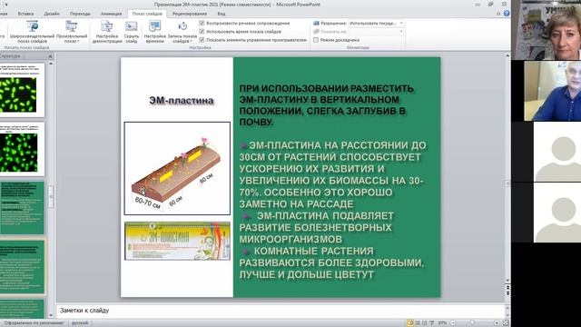
Task: Click Скрыть слайд to hide the slide
Action: click(x=131, y=32)
